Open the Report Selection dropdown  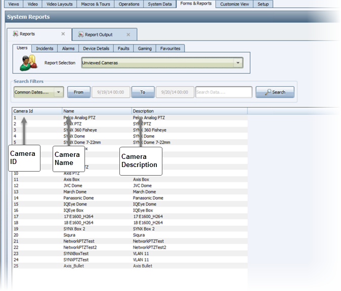pyautogui.click(x=238, y=63)
